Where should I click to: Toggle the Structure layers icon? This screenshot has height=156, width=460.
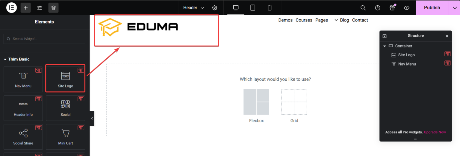click(53, 8)
